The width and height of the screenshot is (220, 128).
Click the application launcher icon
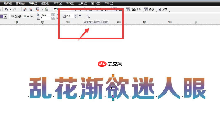(x=38, y=9)
